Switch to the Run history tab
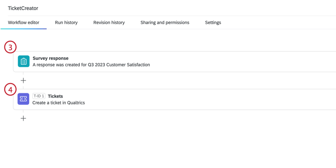 (x=66, y=23)
